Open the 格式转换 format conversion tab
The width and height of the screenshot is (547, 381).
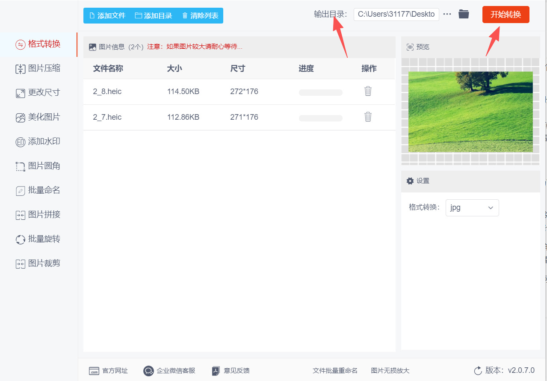(x=38, y=44)
